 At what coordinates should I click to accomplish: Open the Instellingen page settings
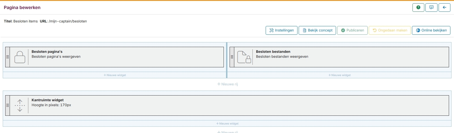[x=281, y=30]
